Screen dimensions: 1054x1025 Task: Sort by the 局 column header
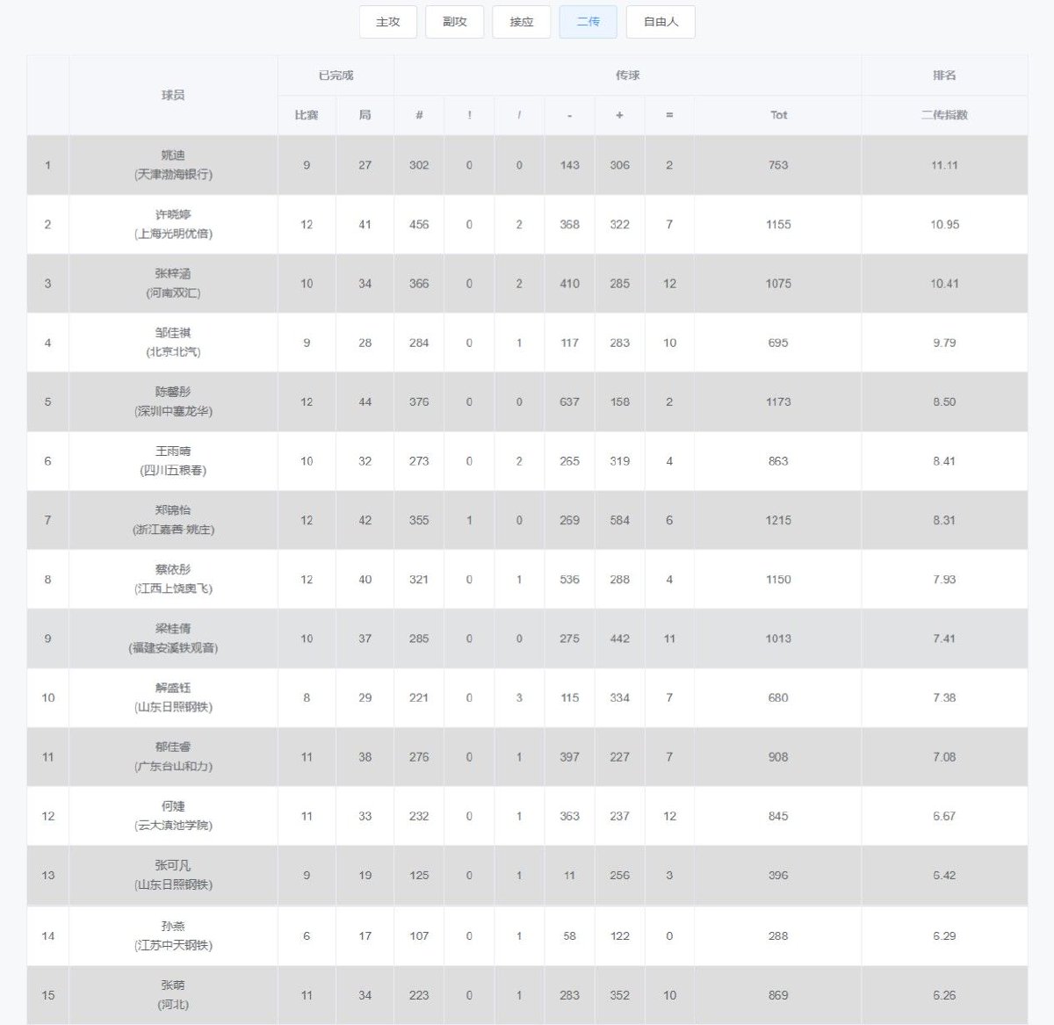[x=365, y=115]
